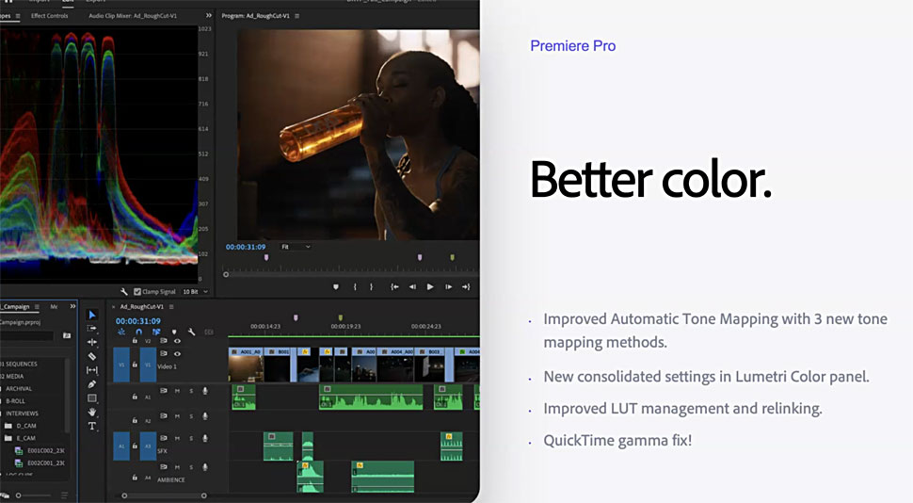This screenshot has height=503, width=913.
Task: Open Lumetri Scopes wrench settings
Action: click(x=123, y=291)
